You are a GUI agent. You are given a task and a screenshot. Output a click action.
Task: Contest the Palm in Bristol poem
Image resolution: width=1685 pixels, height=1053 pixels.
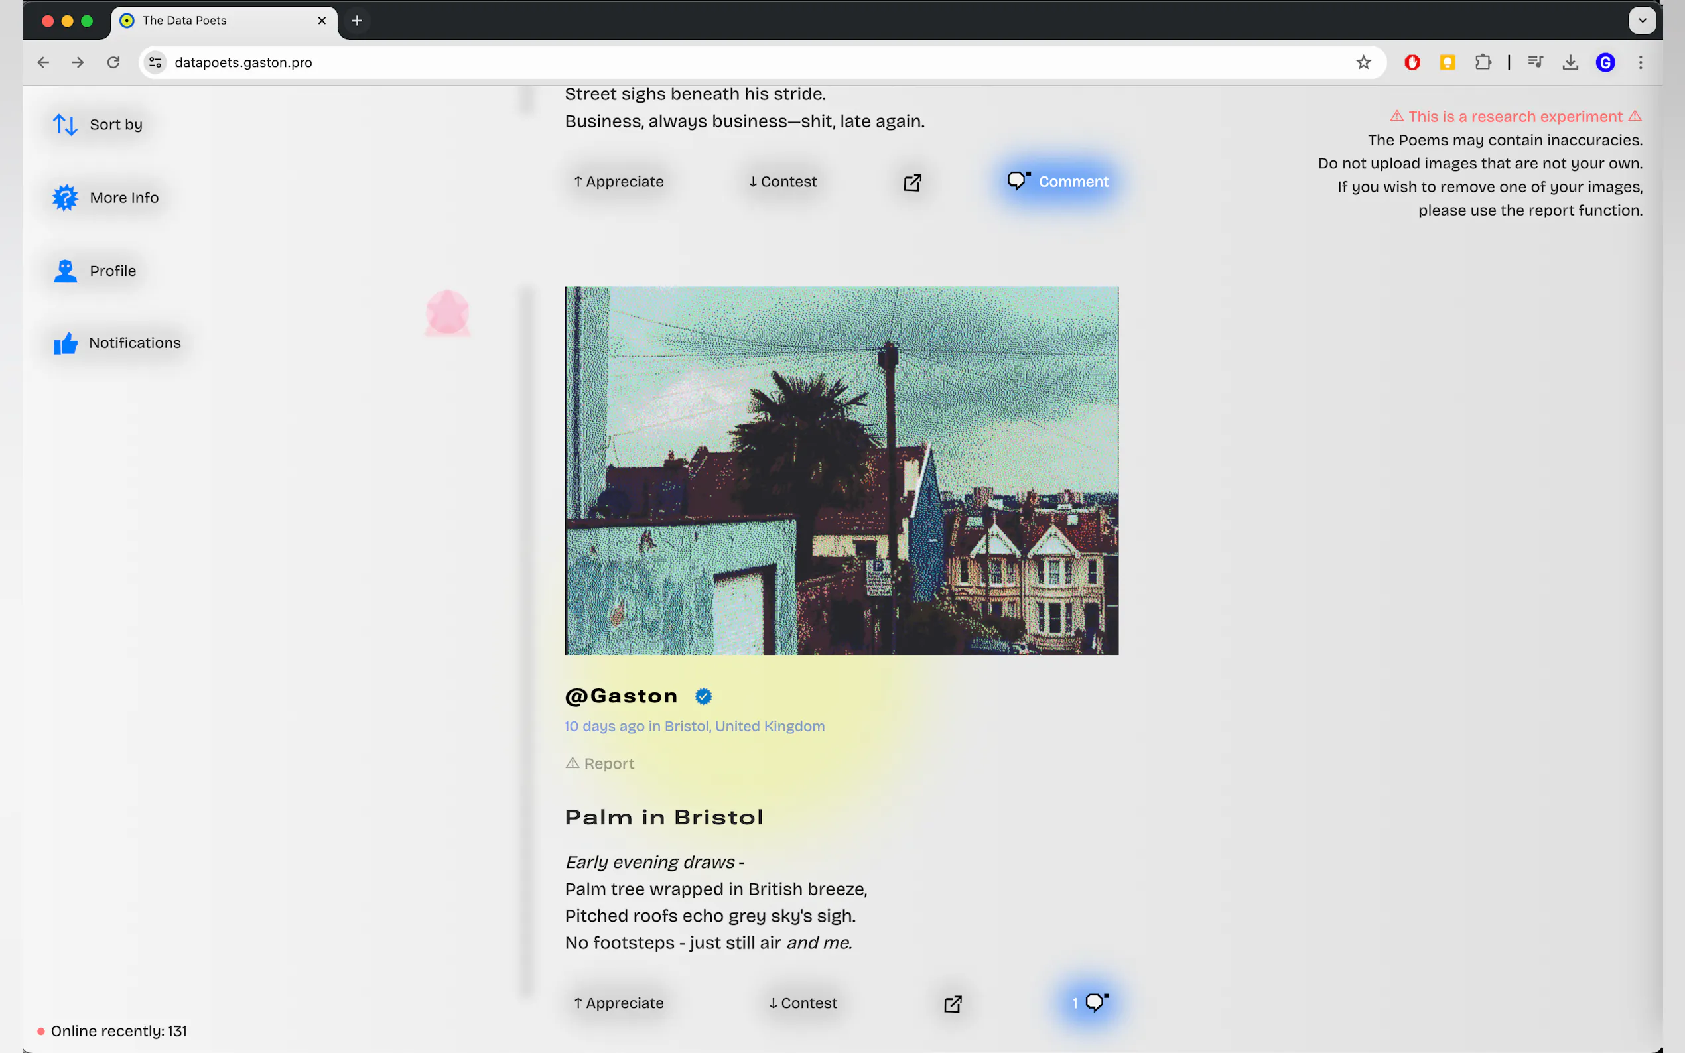(803, 1003)
